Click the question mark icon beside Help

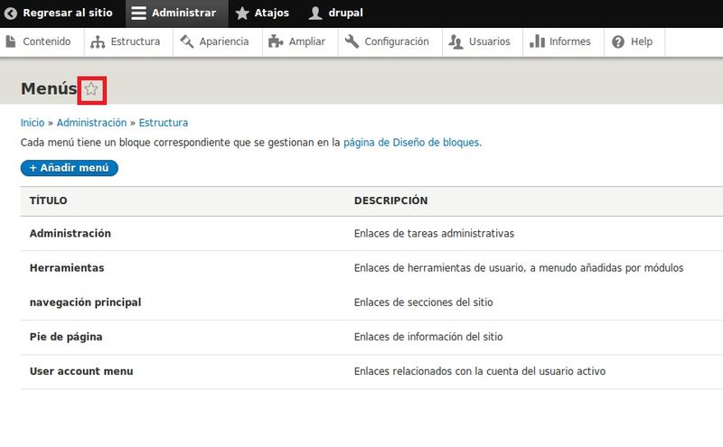tap(618, 42)
